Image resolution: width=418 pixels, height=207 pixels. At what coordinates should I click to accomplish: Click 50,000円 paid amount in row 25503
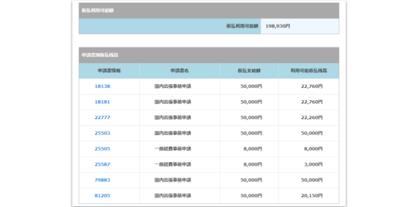[251, 133]
